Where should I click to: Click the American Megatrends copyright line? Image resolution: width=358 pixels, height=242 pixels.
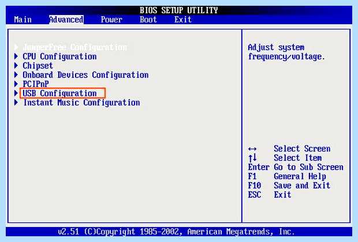point(176,232)
